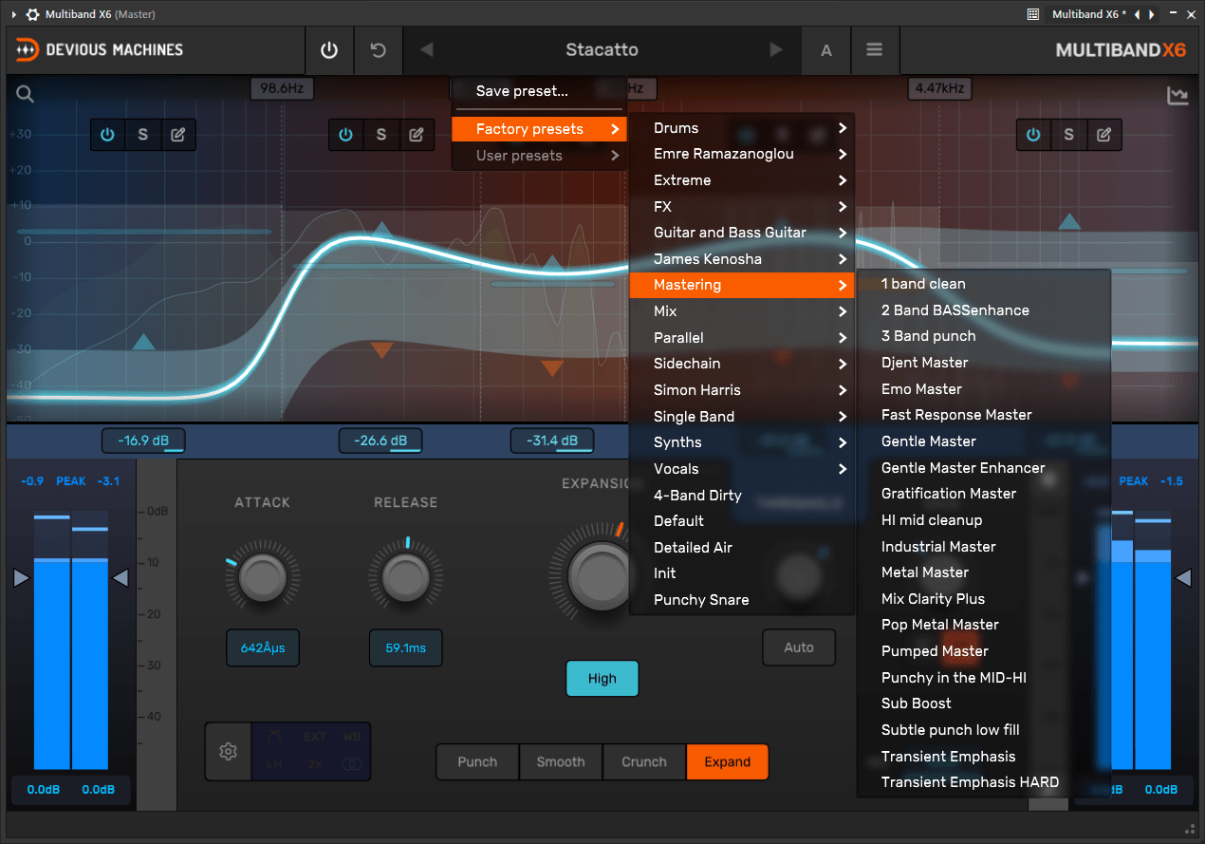Select the Punch mode button
Screen dimensions: 1205x844
[477, 761]
